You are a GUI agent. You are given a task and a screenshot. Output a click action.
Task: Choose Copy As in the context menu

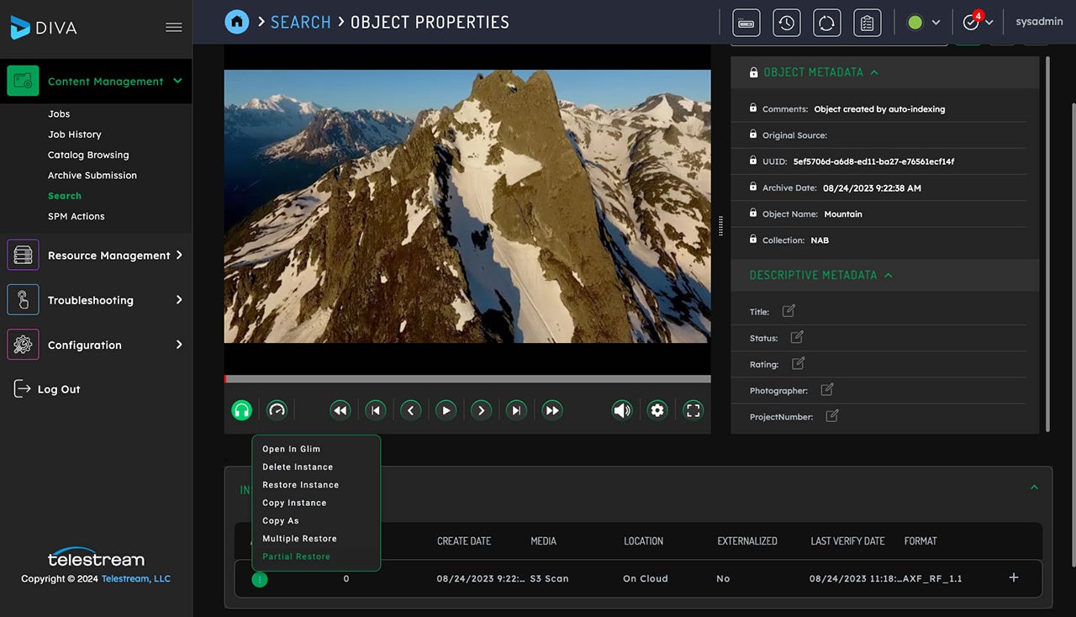click(x=281, y=521)
